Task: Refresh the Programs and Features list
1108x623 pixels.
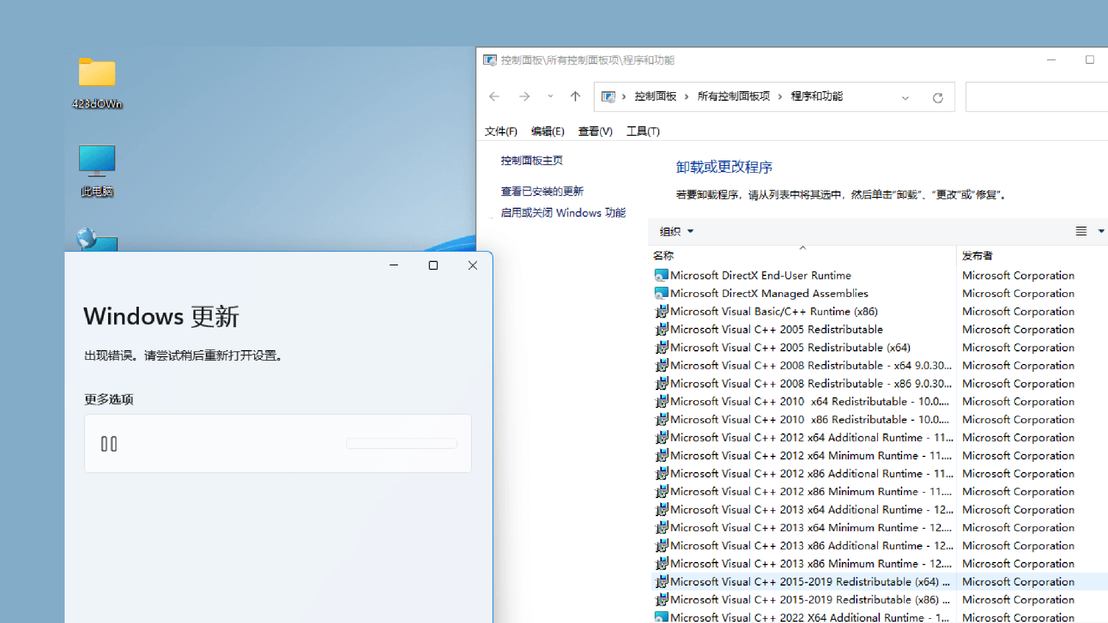Action: tap(938, 97)
